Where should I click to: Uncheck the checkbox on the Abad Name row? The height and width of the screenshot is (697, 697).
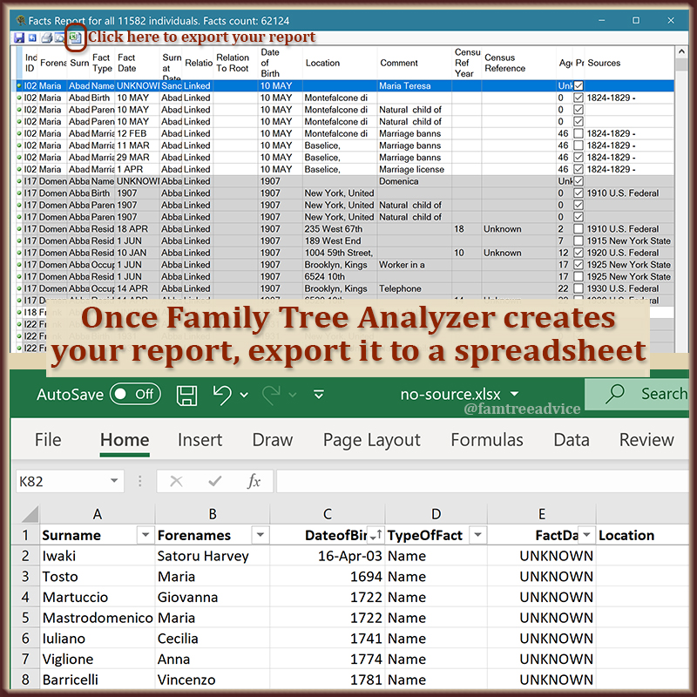pos(577,85)
